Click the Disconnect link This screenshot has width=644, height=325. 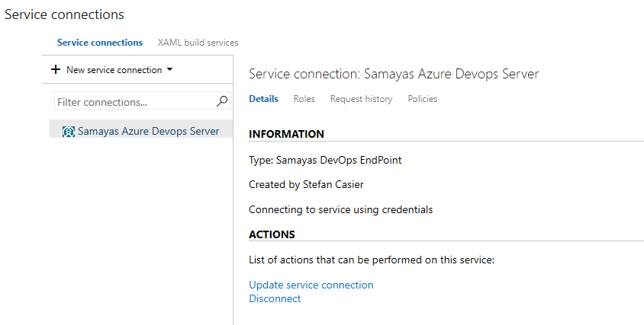point(275,298)
